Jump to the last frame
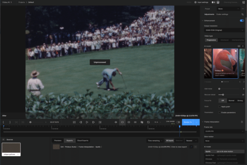The height and width of the screenshot is (165, 247). 100,122
